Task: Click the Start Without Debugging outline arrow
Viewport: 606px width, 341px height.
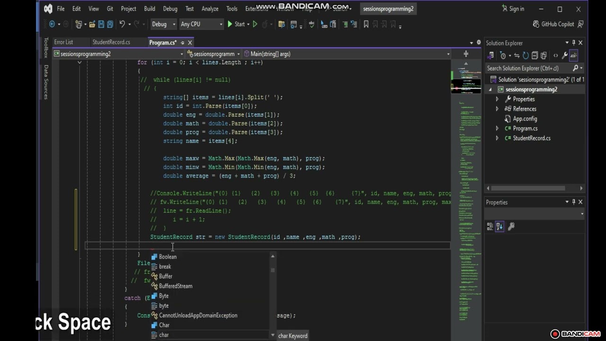Action: [x=255, y=24]
